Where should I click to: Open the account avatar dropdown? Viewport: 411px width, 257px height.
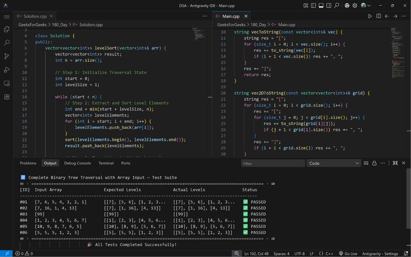(366, 5)
